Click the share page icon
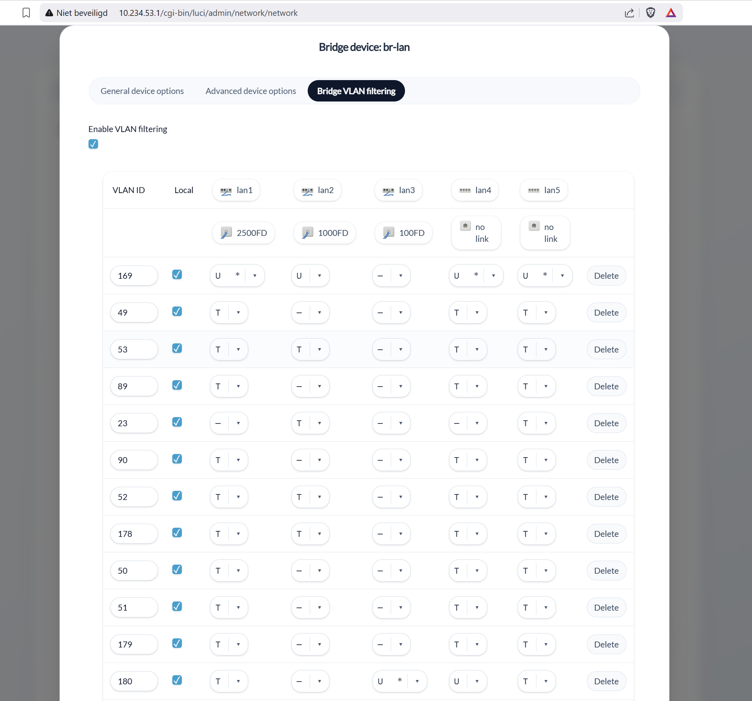This screenshot has width=752, height=701. click(629, 13)
